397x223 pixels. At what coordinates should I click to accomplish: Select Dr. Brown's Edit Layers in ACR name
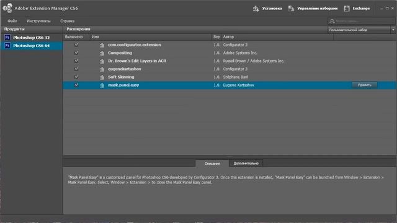tap(137, 61)
